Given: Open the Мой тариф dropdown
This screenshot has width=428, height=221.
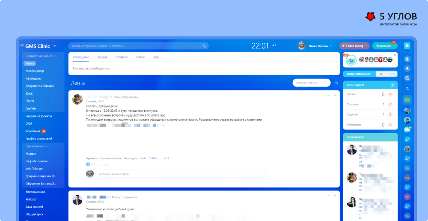Looking at the screenshot, I should (x=354, y=46).
